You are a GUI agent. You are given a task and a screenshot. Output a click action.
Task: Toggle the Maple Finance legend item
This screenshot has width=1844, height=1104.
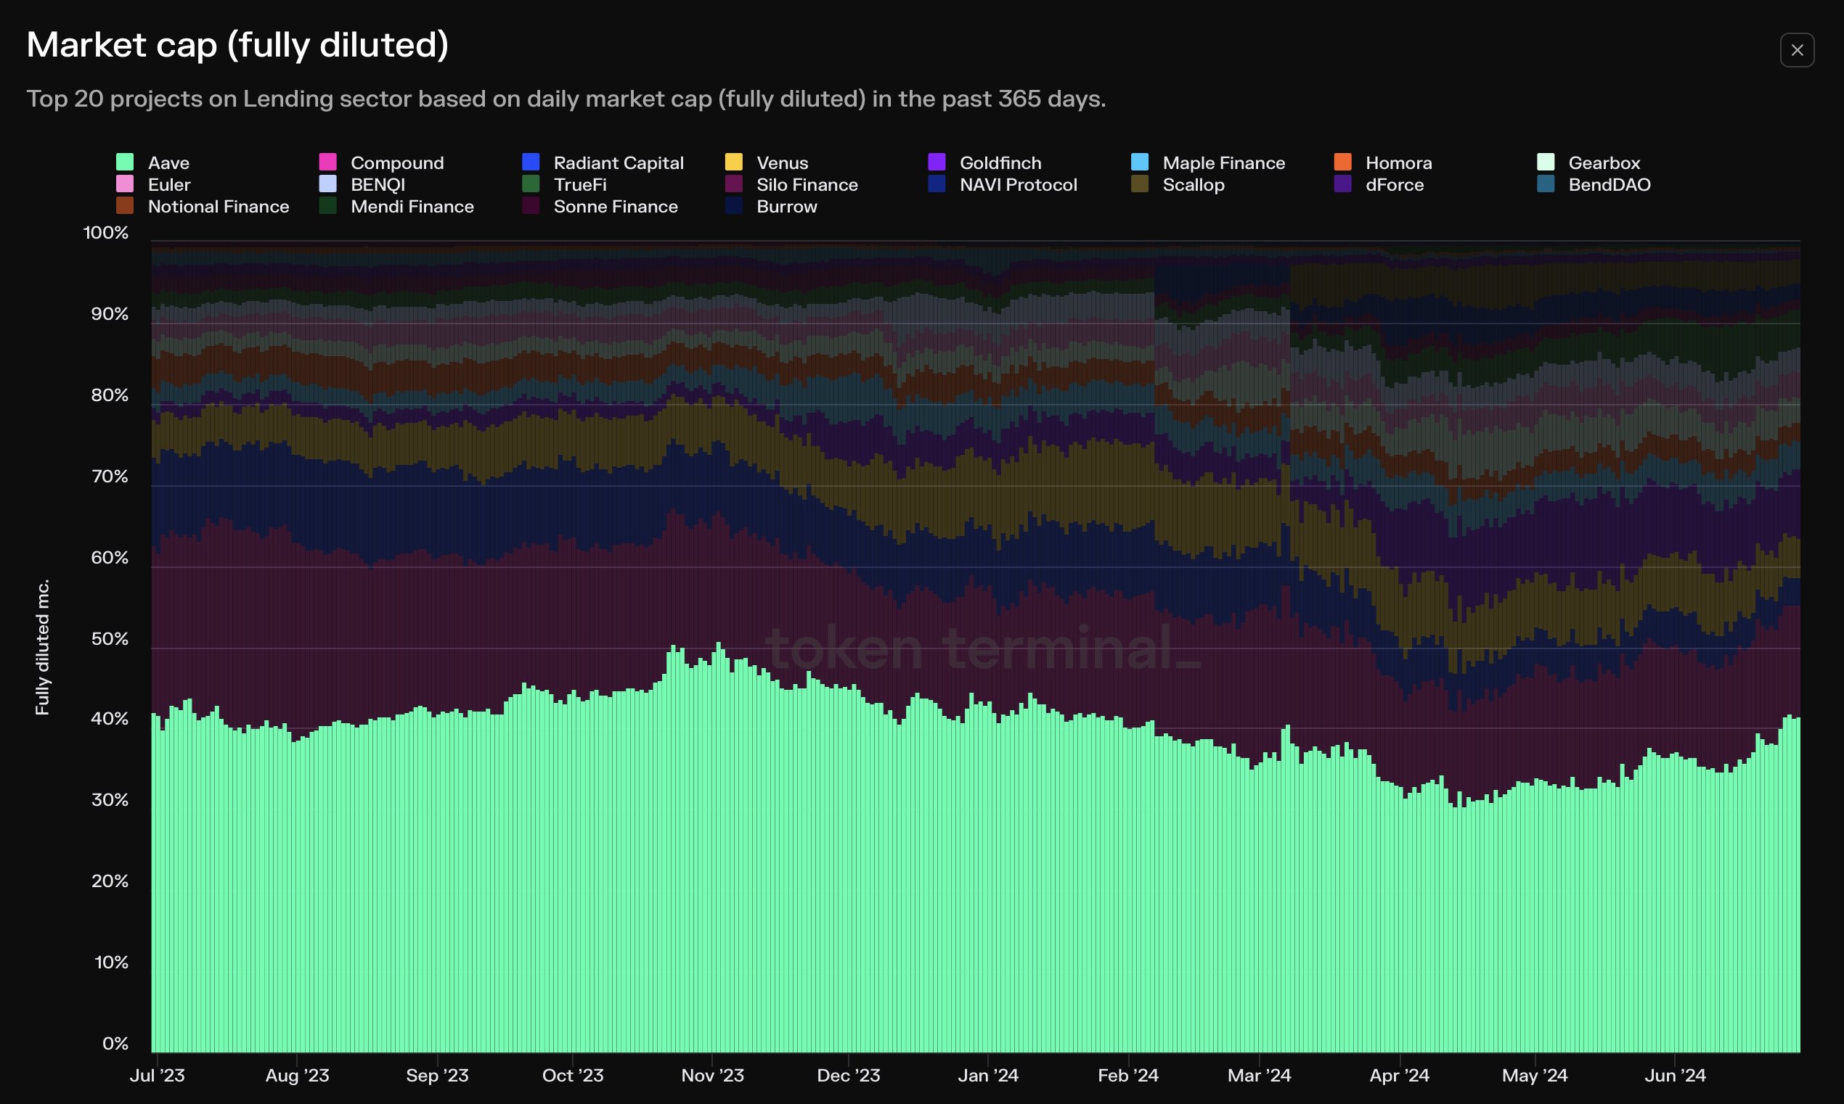click(1207, 162)
